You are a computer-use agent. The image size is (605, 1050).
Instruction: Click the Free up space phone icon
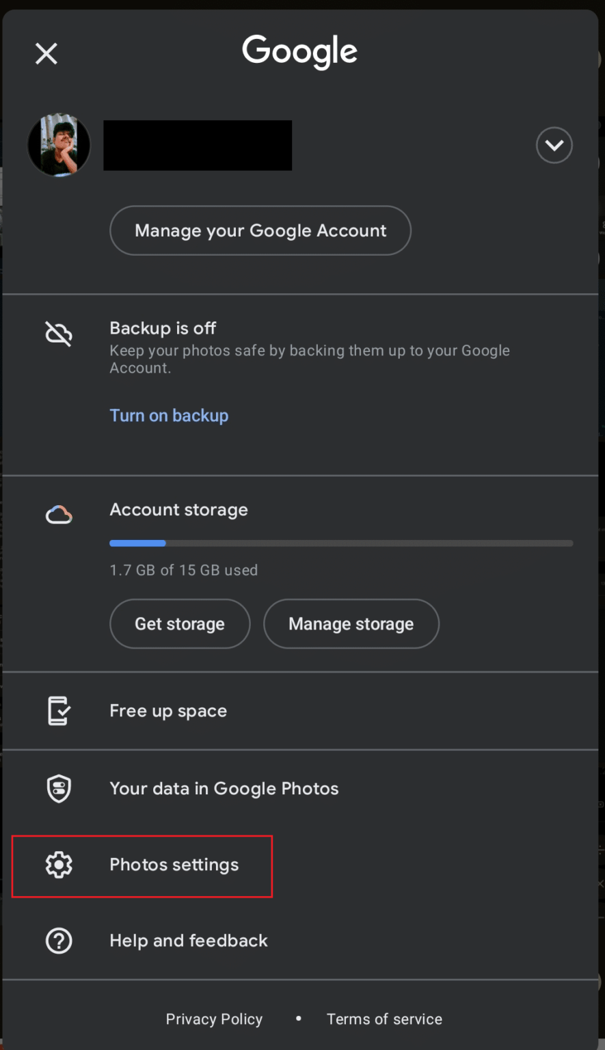59,711
